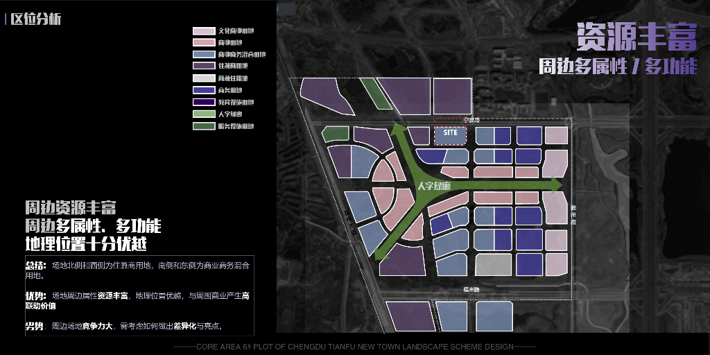This screenshot has width=710, height=355.
Task: Click the 人字绿廊 label on the green corridor
Action: point(434,186)
